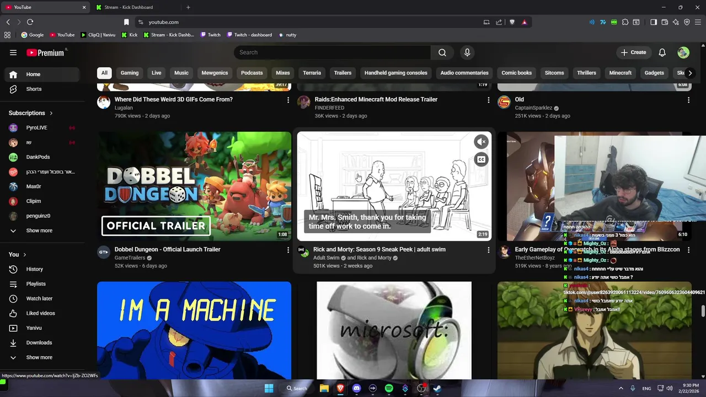This screenshot has width=706, height=397.
Task: Open a new browser tab
Action: pos(188,7)
